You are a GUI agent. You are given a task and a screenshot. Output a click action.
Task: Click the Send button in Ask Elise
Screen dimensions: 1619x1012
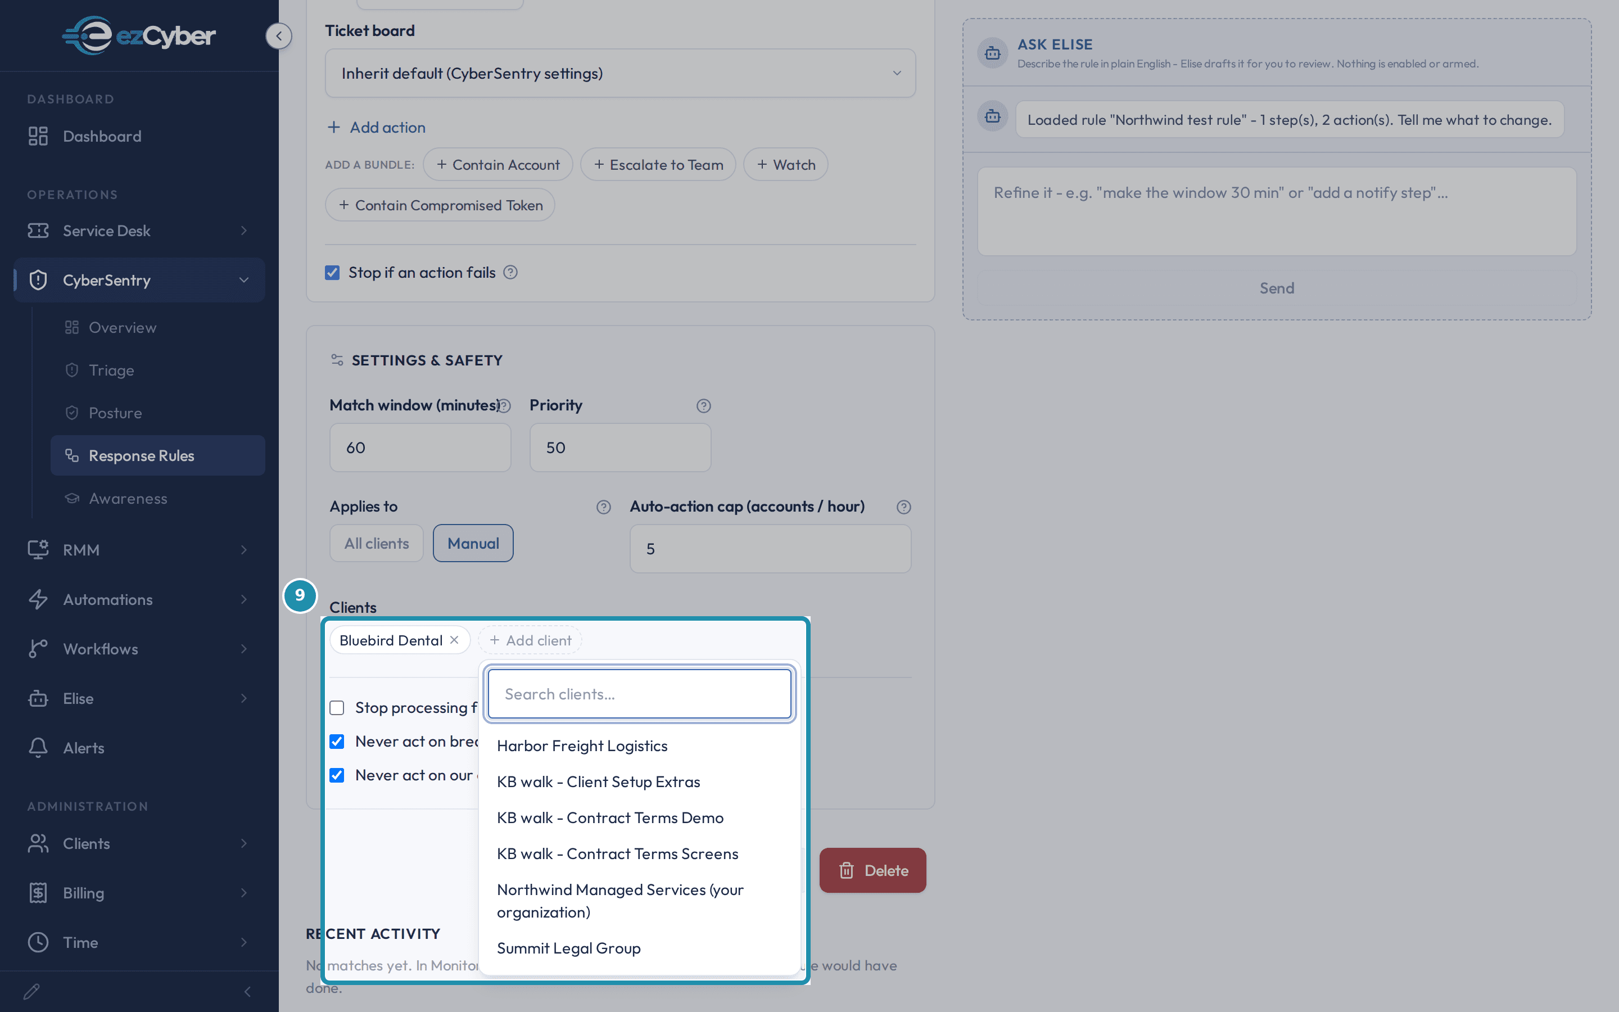tap(1277, 288)
